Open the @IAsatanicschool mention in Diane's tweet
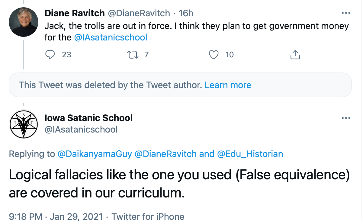The width and height of the screenshot is (363, 221). pos(111,37)
